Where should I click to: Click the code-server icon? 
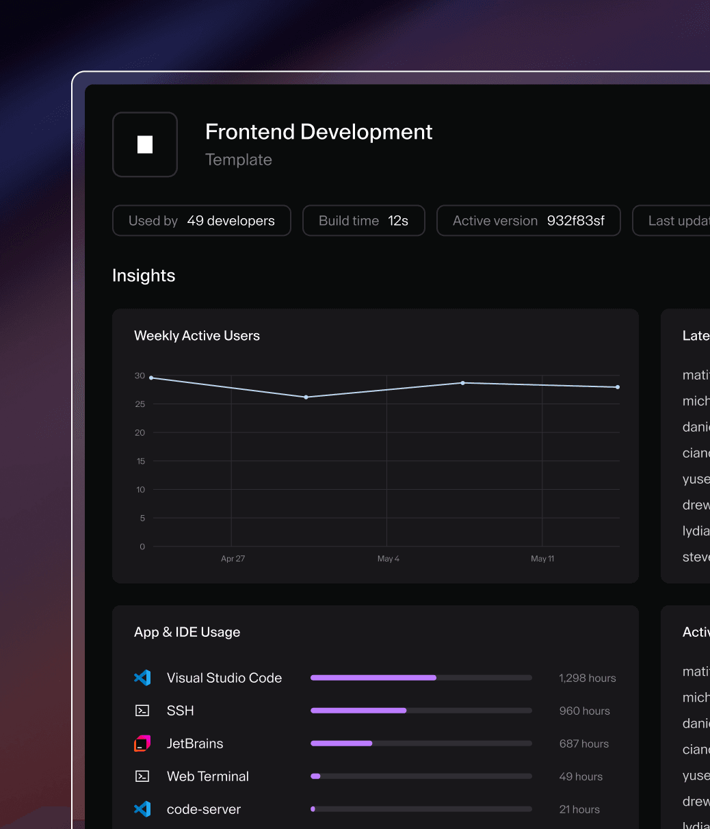pos(142,809)
